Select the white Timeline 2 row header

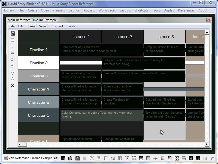38,63
